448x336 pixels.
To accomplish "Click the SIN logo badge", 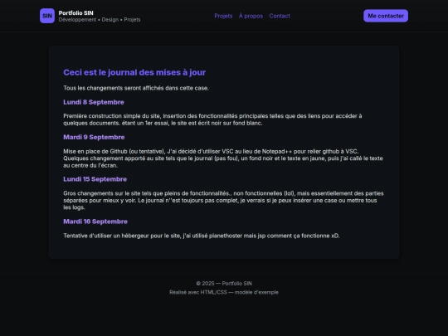I will (x=47, y=16).
